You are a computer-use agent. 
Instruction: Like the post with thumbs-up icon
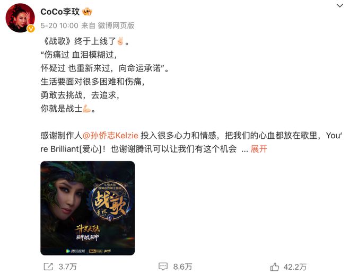tap(275, 267)
